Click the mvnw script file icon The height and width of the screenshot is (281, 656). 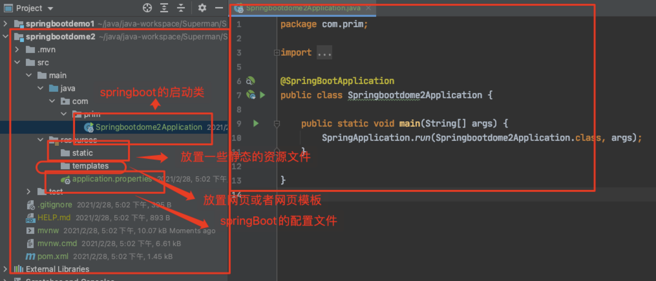pos(30,231)
